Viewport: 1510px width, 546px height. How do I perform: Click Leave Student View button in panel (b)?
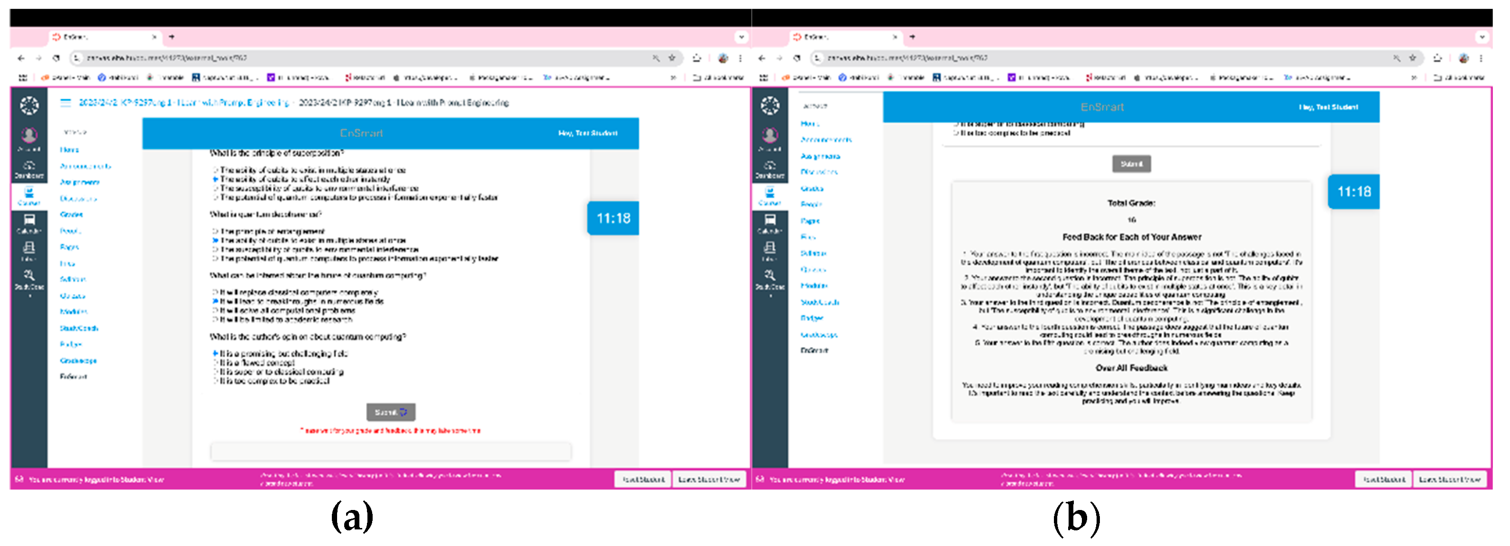1450,479
